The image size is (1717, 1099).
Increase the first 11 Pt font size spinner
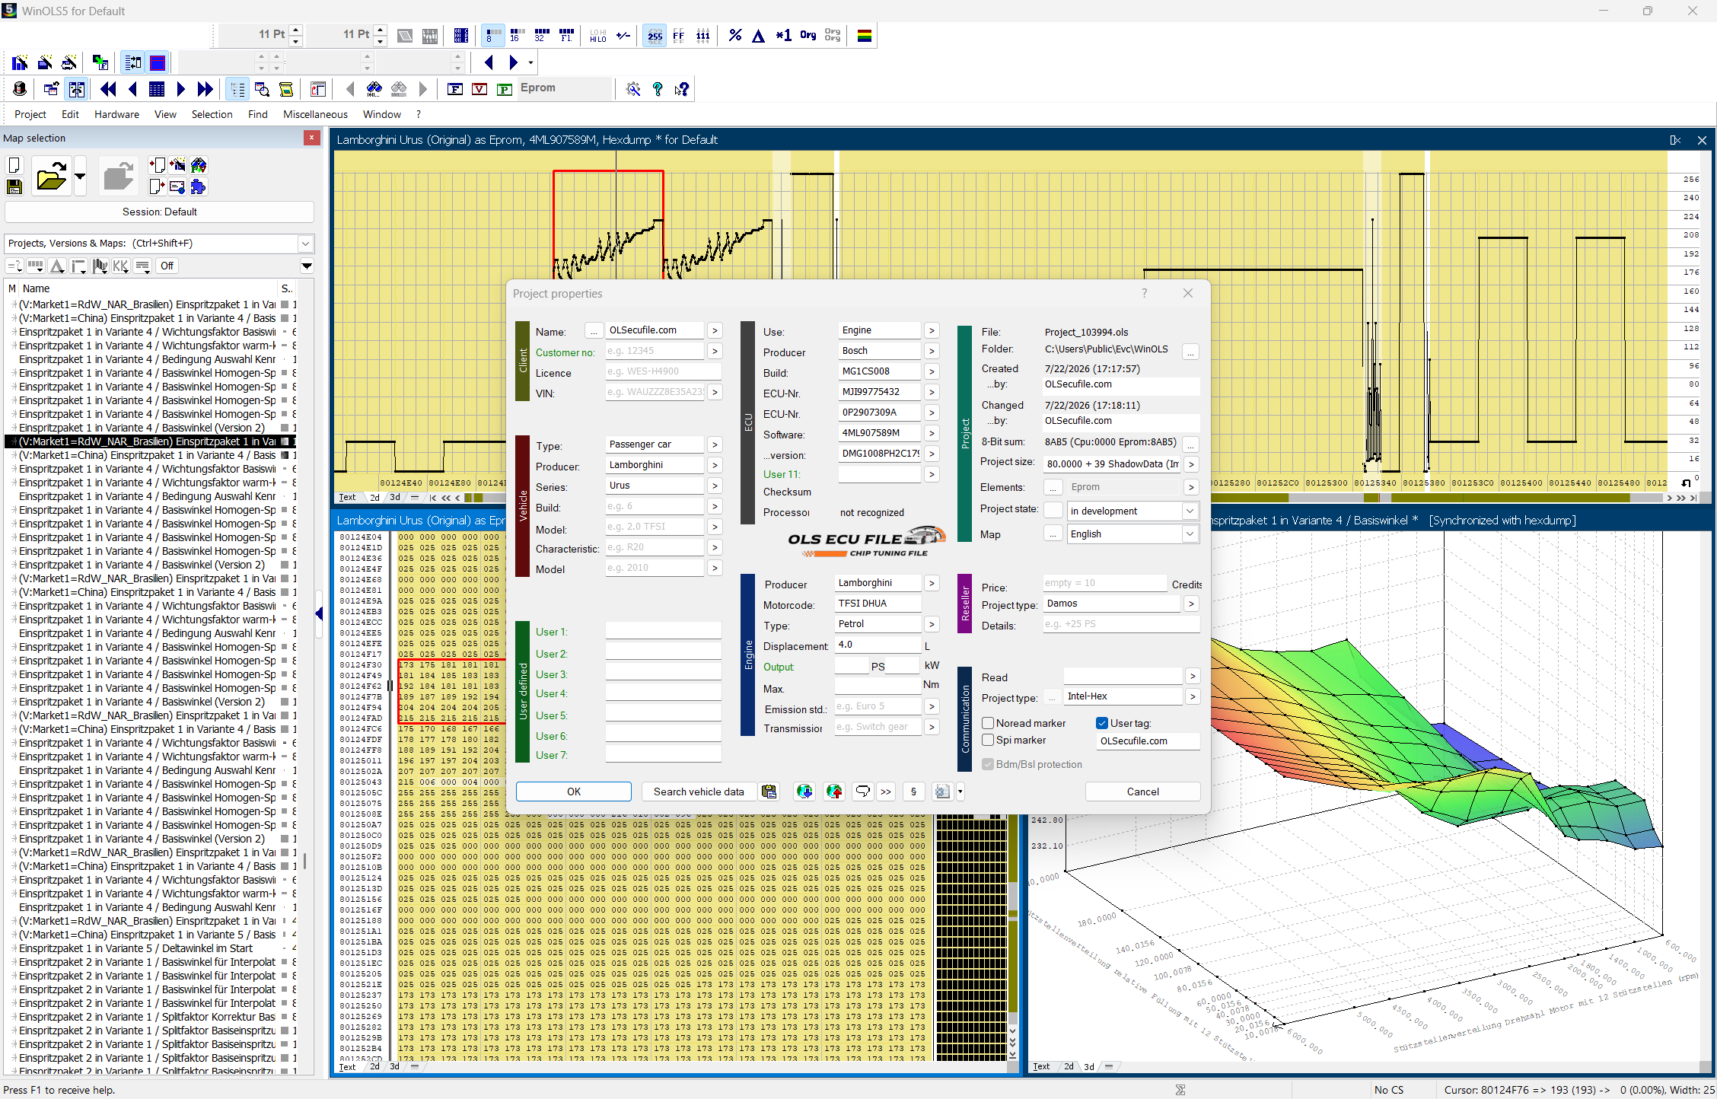(x=296, y=30)
